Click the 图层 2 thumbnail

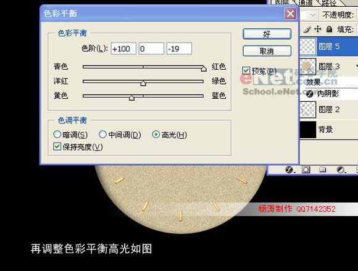tap(308, 110)
